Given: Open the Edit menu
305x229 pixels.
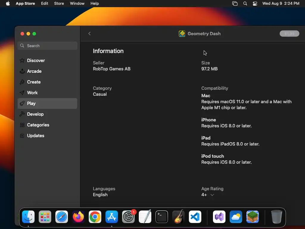Looking at the screenshot, I should 45,4.
